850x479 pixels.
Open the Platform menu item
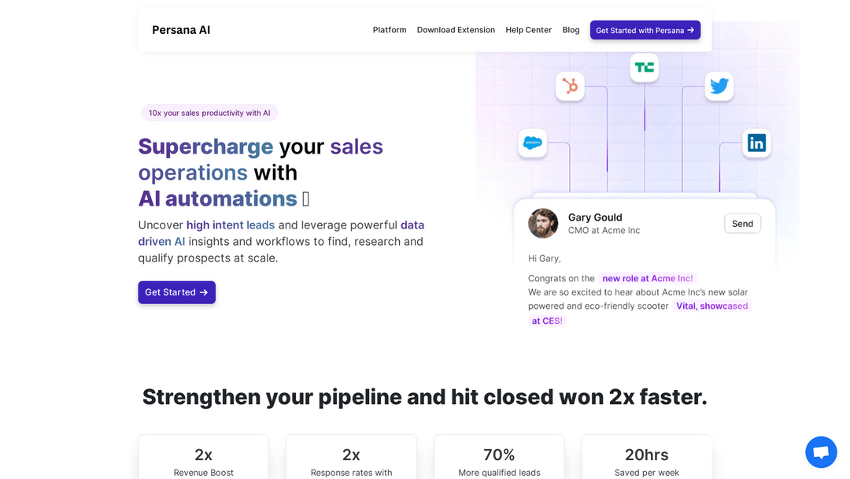(390, 30)
